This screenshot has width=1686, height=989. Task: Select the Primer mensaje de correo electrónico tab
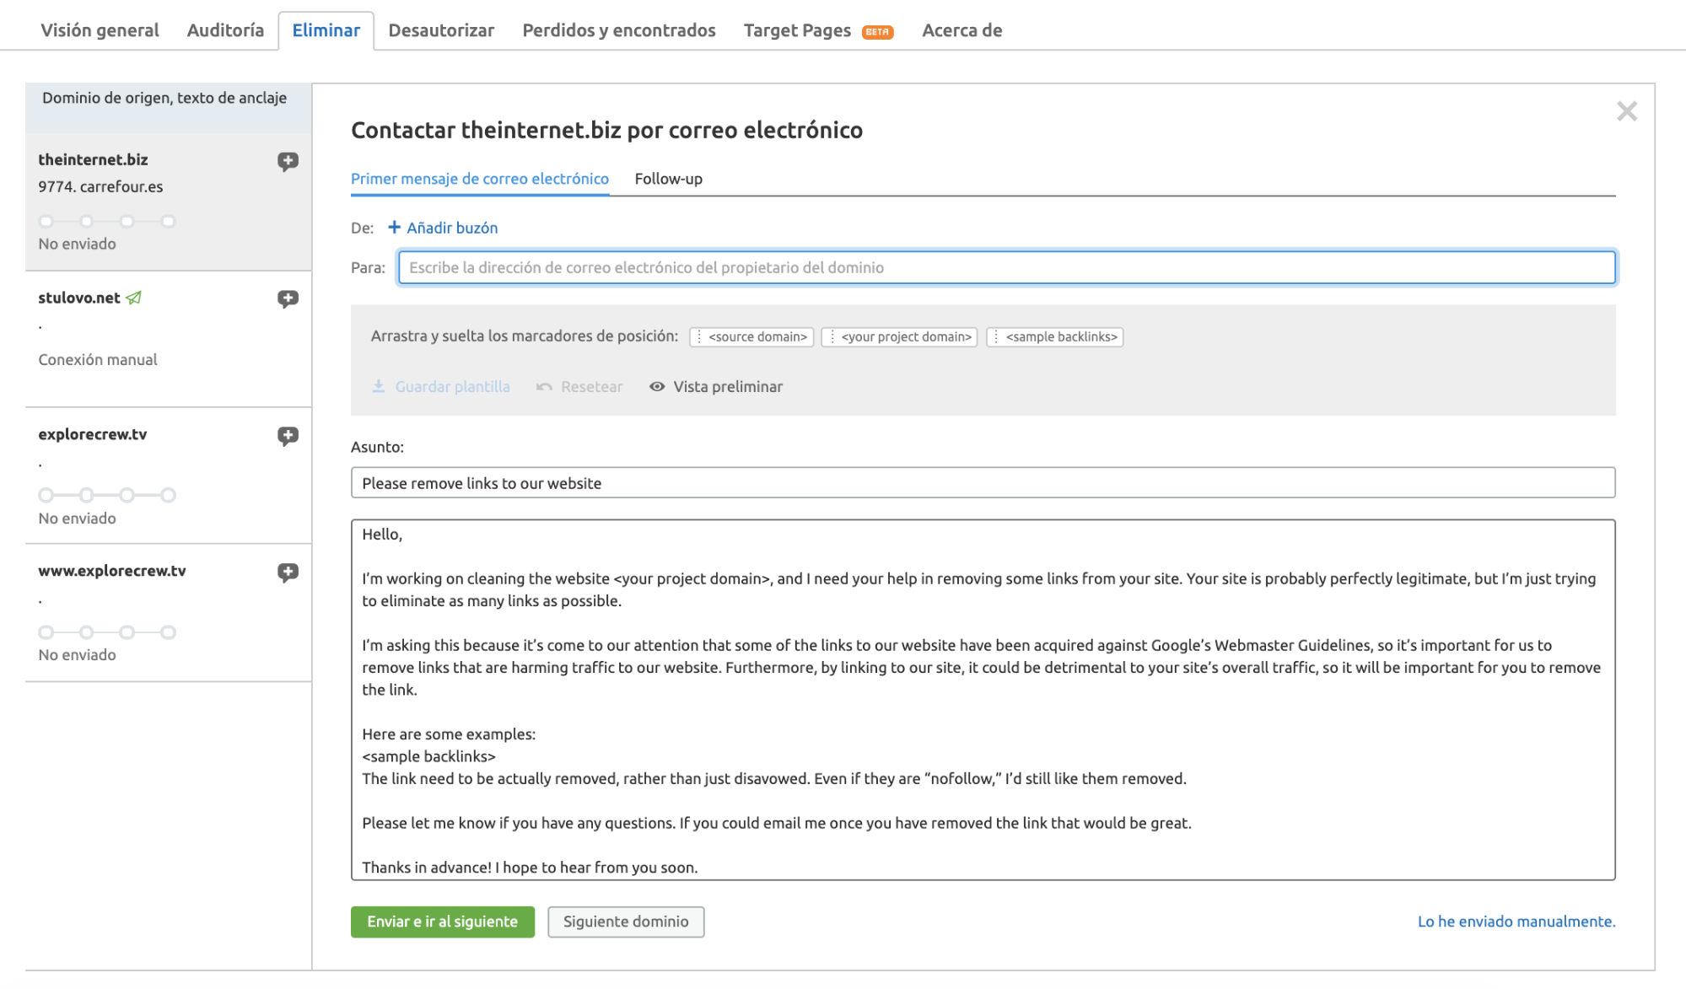point(479,179)
